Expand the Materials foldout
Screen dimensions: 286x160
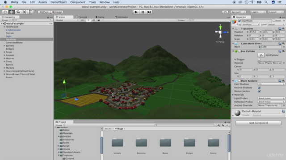coord(233,95)
